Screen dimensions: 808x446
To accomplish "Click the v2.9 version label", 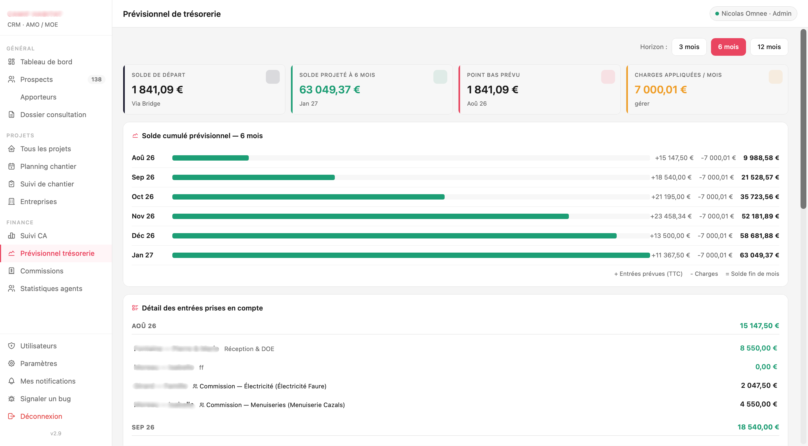I will click(x=56, y=433).
